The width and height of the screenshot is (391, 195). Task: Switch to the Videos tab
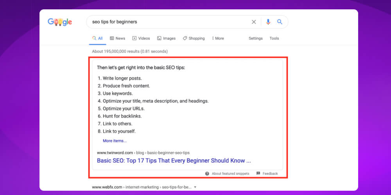(141, 38)
